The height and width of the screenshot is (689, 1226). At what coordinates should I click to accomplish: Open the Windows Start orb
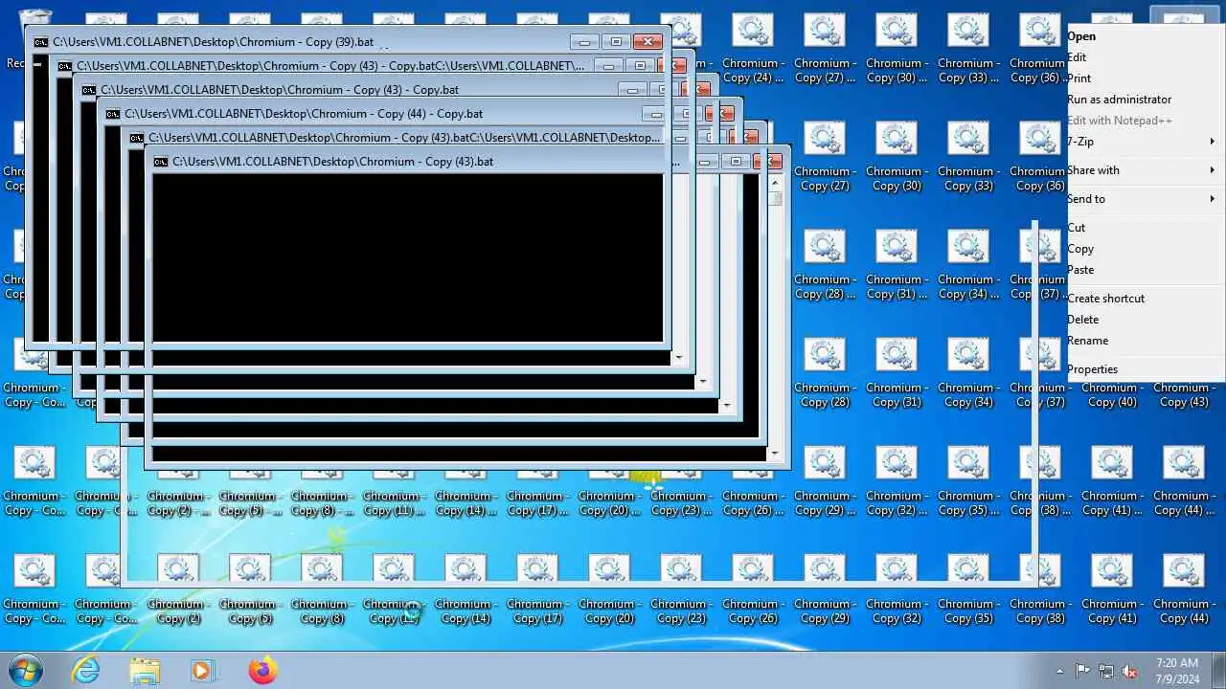pos(25,670)
